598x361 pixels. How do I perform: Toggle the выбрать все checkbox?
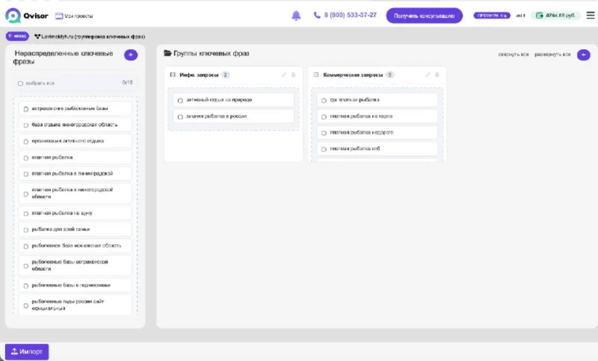[x=21, y=84]
